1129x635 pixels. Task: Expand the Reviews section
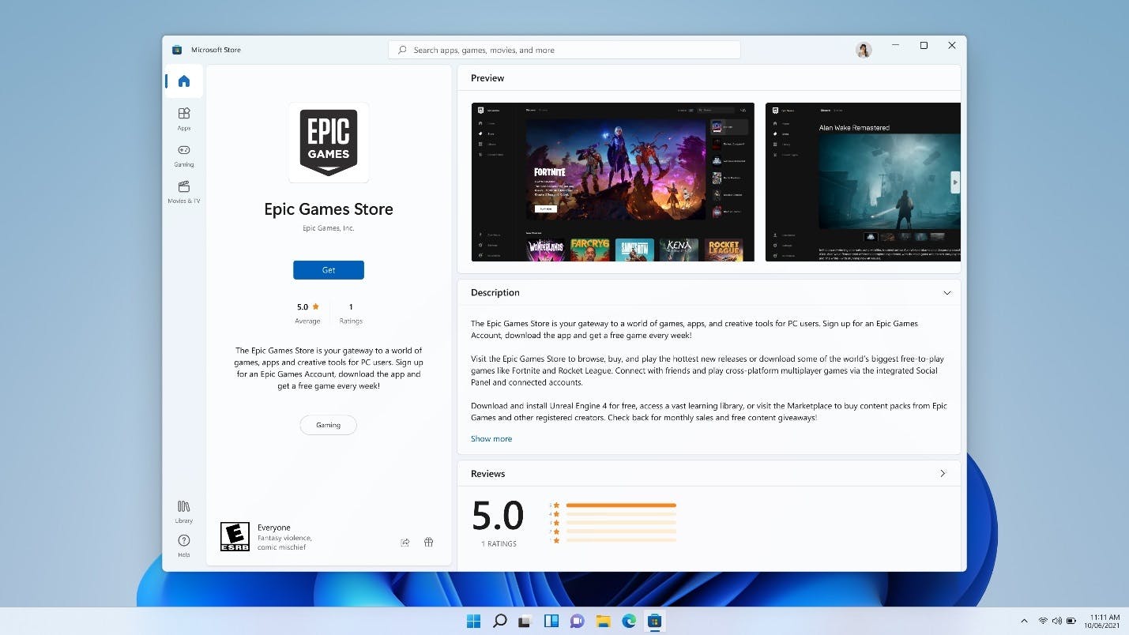click(x=943, y=473)
